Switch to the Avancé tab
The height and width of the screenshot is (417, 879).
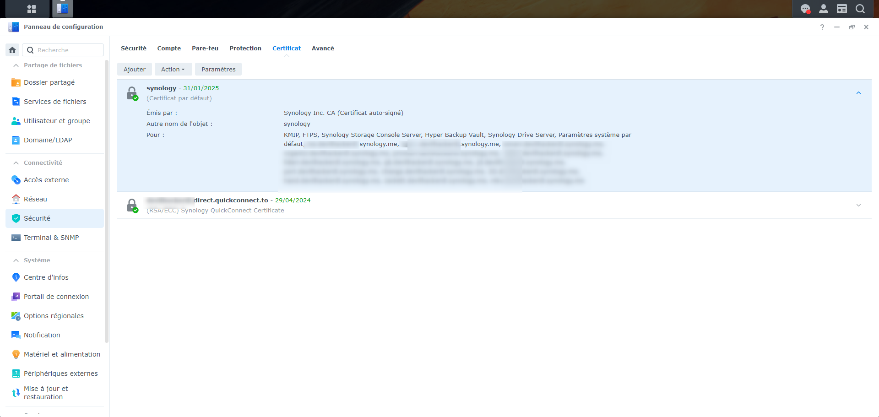[323, 48]
